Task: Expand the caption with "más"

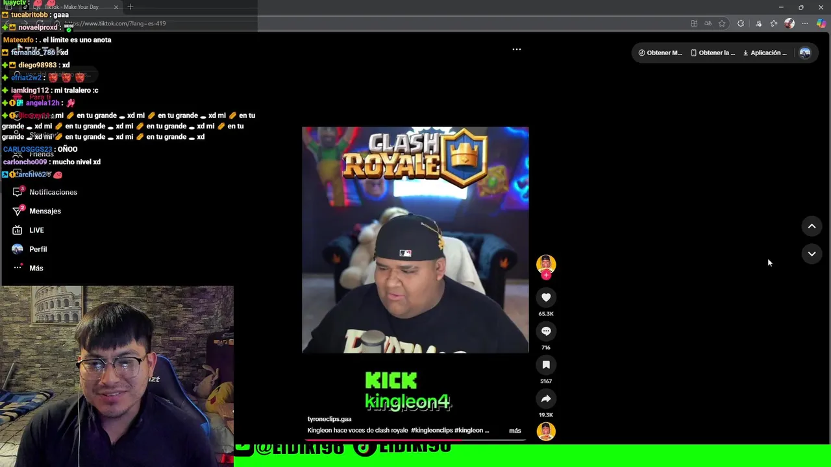Action: tap(515, 431)
